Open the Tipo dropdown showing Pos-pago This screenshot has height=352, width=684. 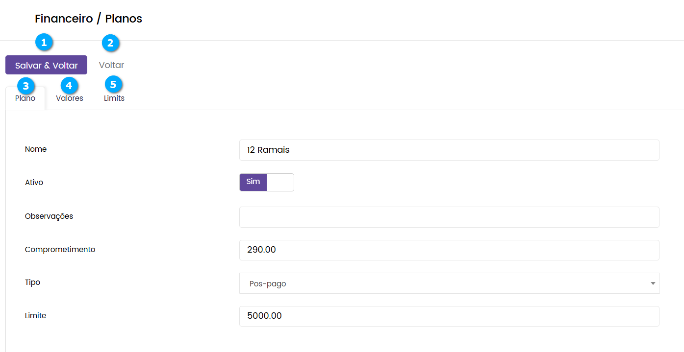[449, 283]
